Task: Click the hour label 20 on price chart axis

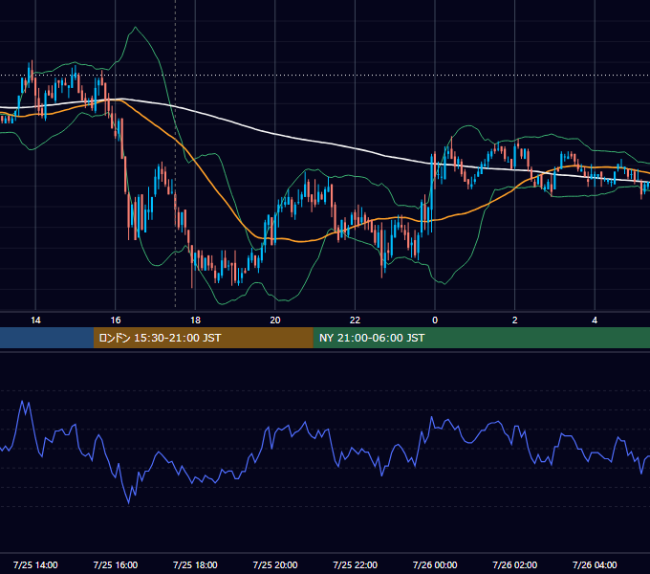Action: [275, 320]
